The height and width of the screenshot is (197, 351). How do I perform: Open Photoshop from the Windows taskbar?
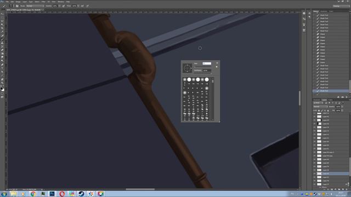[52, 194]
